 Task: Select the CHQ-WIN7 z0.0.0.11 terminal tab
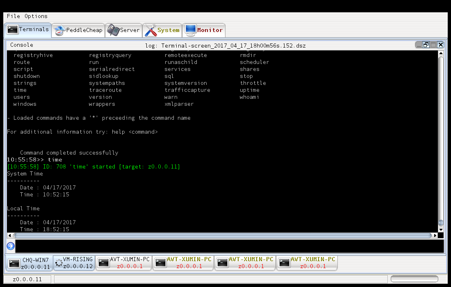click(x=29, y=263)
